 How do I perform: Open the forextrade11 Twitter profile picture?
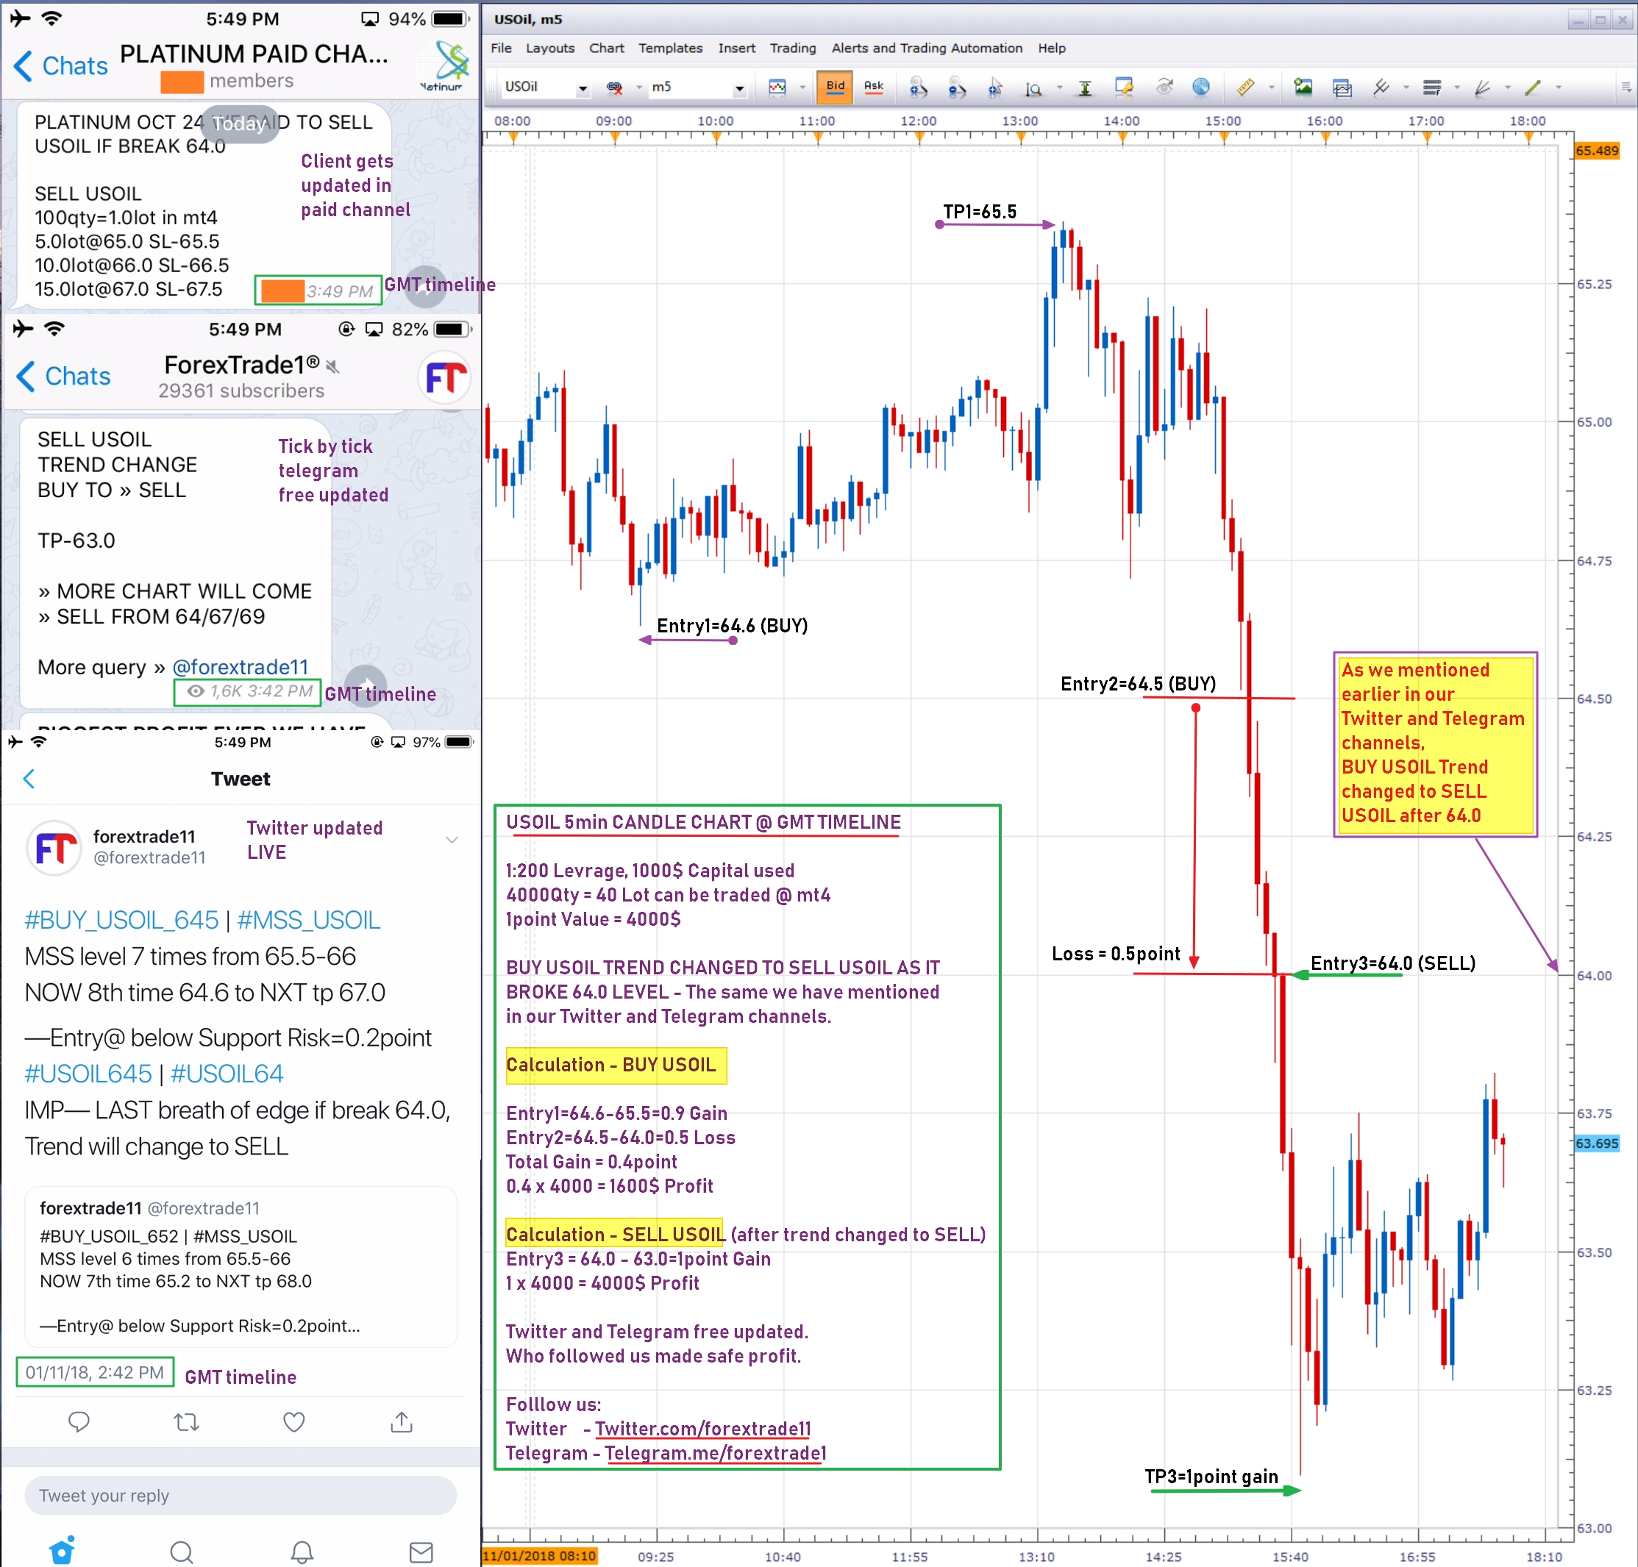(x=54, y=847)
